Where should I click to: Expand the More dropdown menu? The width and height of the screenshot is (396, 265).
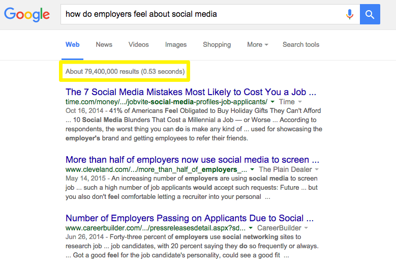click(x=258, y=44)
